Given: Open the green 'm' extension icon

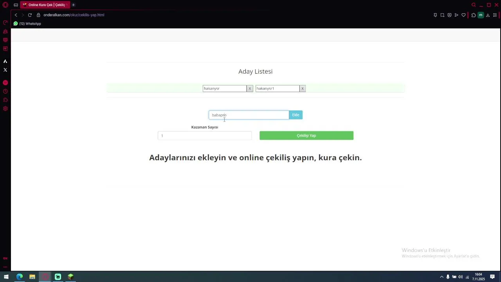Looking at the screenshot, I should (x=481, y=15).
